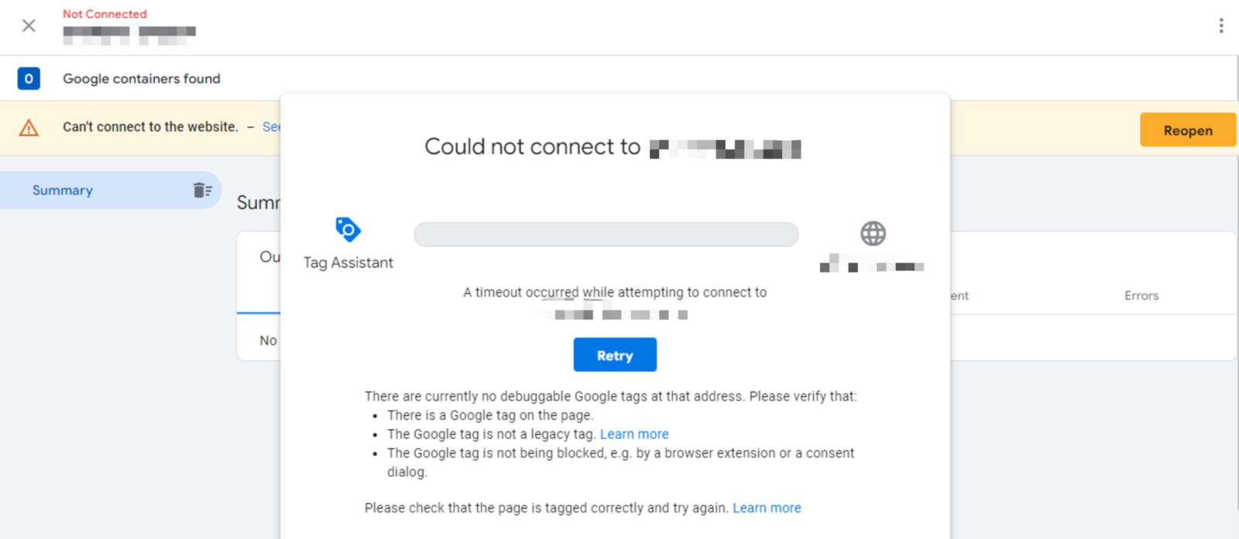Click the Errors column header
1239x539 pixels.
(1141, 295)
